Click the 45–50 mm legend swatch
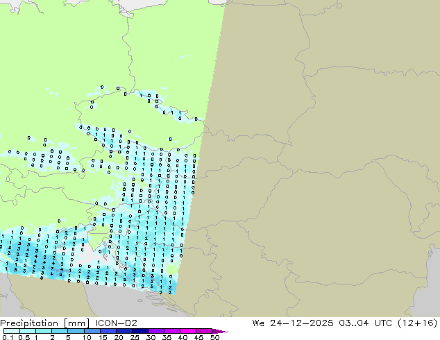Screen dimensions: 440x340 pyautogui.click(x=204, y=331)
